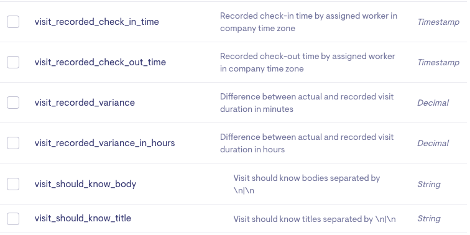Select the visit_recorded_variance_in_hours row checkbox
Viewport: 470px width, 235px height.
[13, 143]
